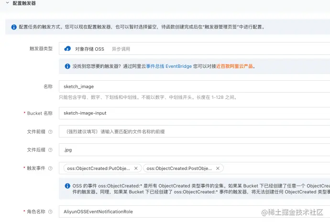This screenshot has height=223, width=330.
Task: Remove the oss:ObjectCreated:PutObje... tag
Action: click(x=136, y=169)
